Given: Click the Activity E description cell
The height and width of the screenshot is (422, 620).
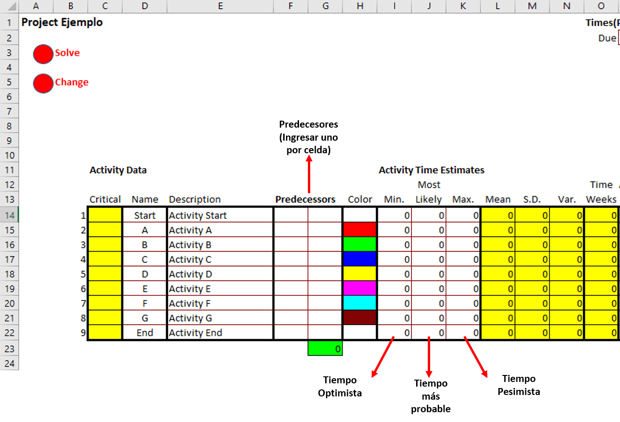Looking at the screenshot, I should pos(220,288).
